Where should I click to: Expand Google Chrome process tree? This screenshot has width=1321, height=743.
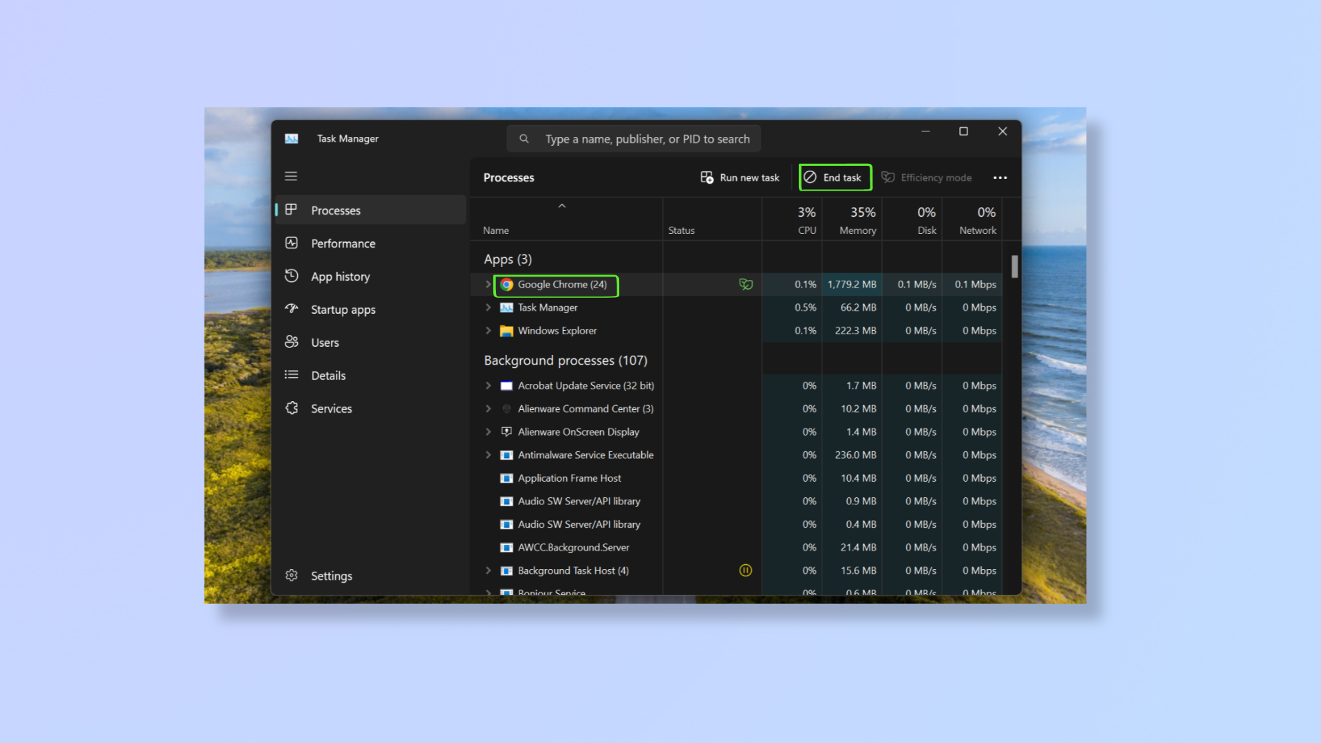coord(488,284)
